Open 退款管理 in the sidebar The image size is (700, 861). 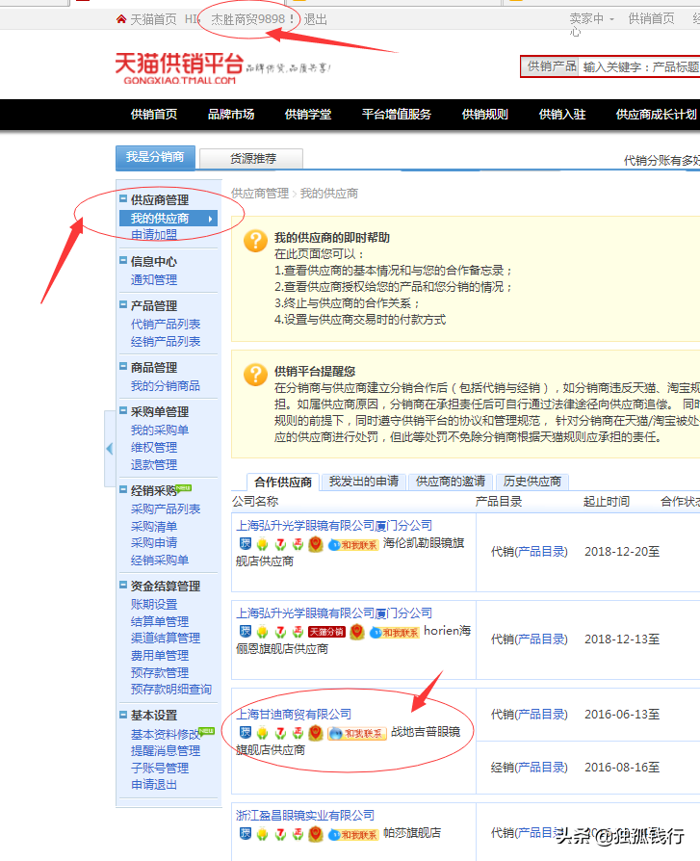pos(154,465)
